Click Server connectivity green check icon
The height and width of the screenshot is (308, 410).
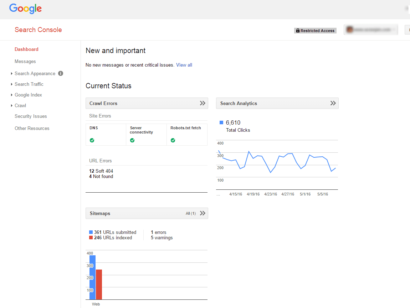point(132,140)
